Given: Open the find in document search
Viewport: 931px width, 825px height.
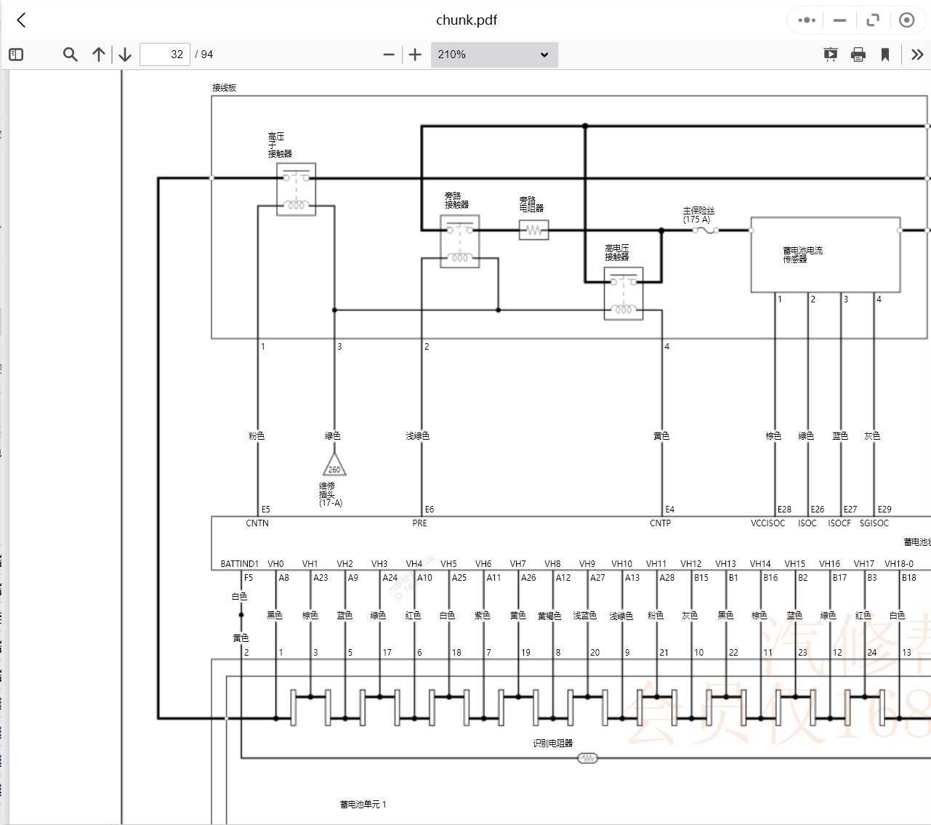Looking at the screenshot, I should tap(70, 55).
